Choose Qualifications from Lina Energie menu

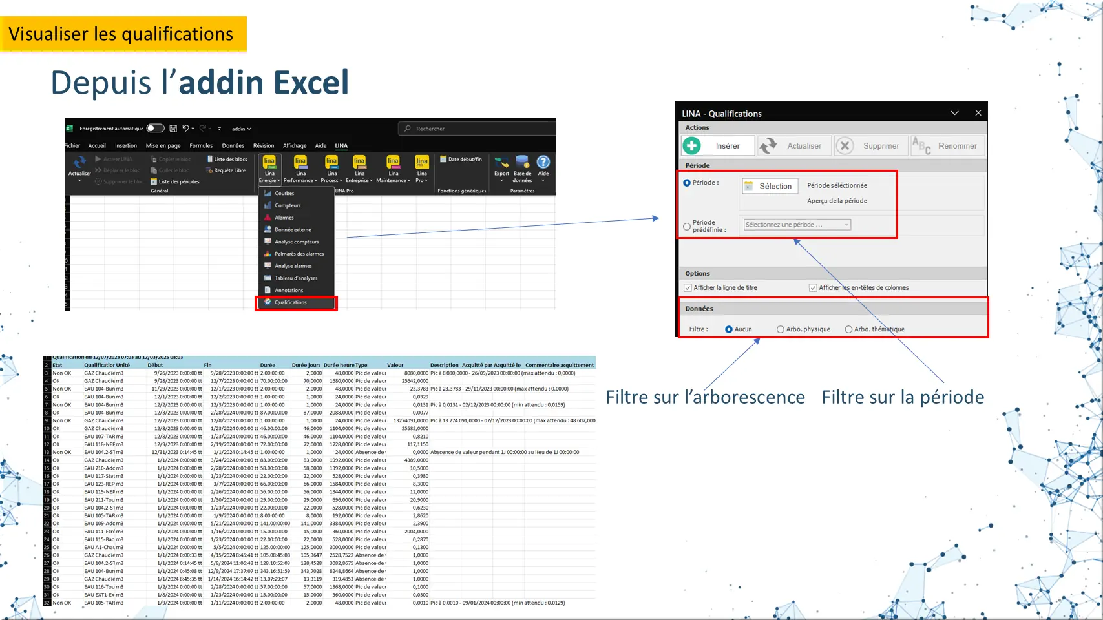(x=291, y=302)
